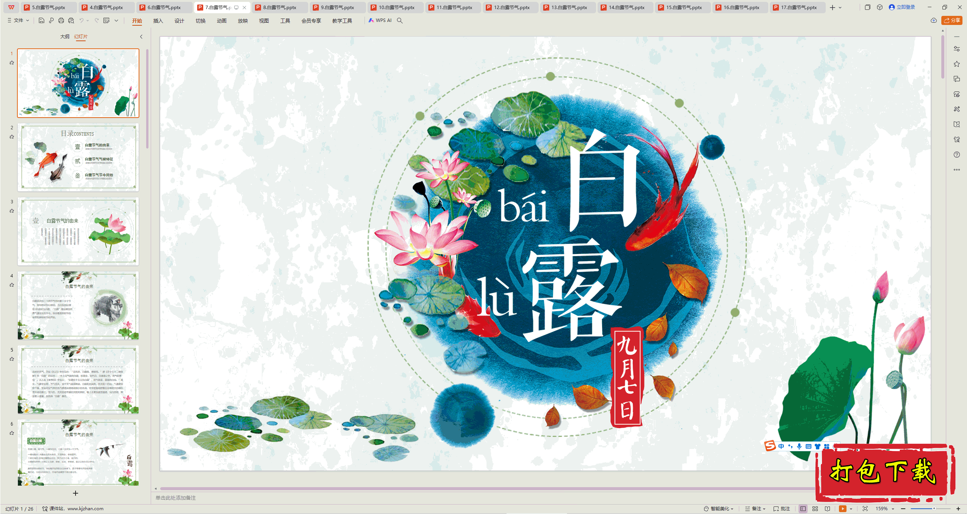Toggle the star marker on slide 1
Screen dimensions: 967x514
coord(12,63)
